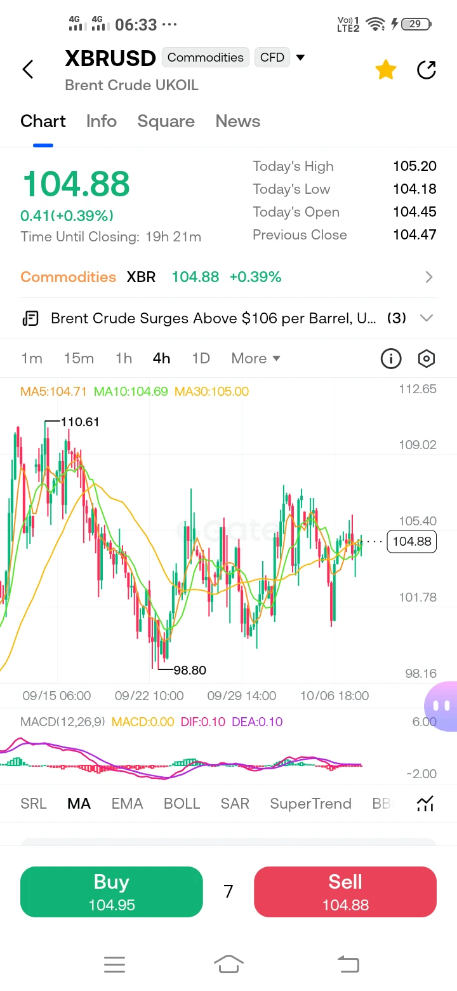Open the dropdown arrow beside CFD
Image resolution: width=457 pixels, height=991 pixels.
[x=300, y=57]
